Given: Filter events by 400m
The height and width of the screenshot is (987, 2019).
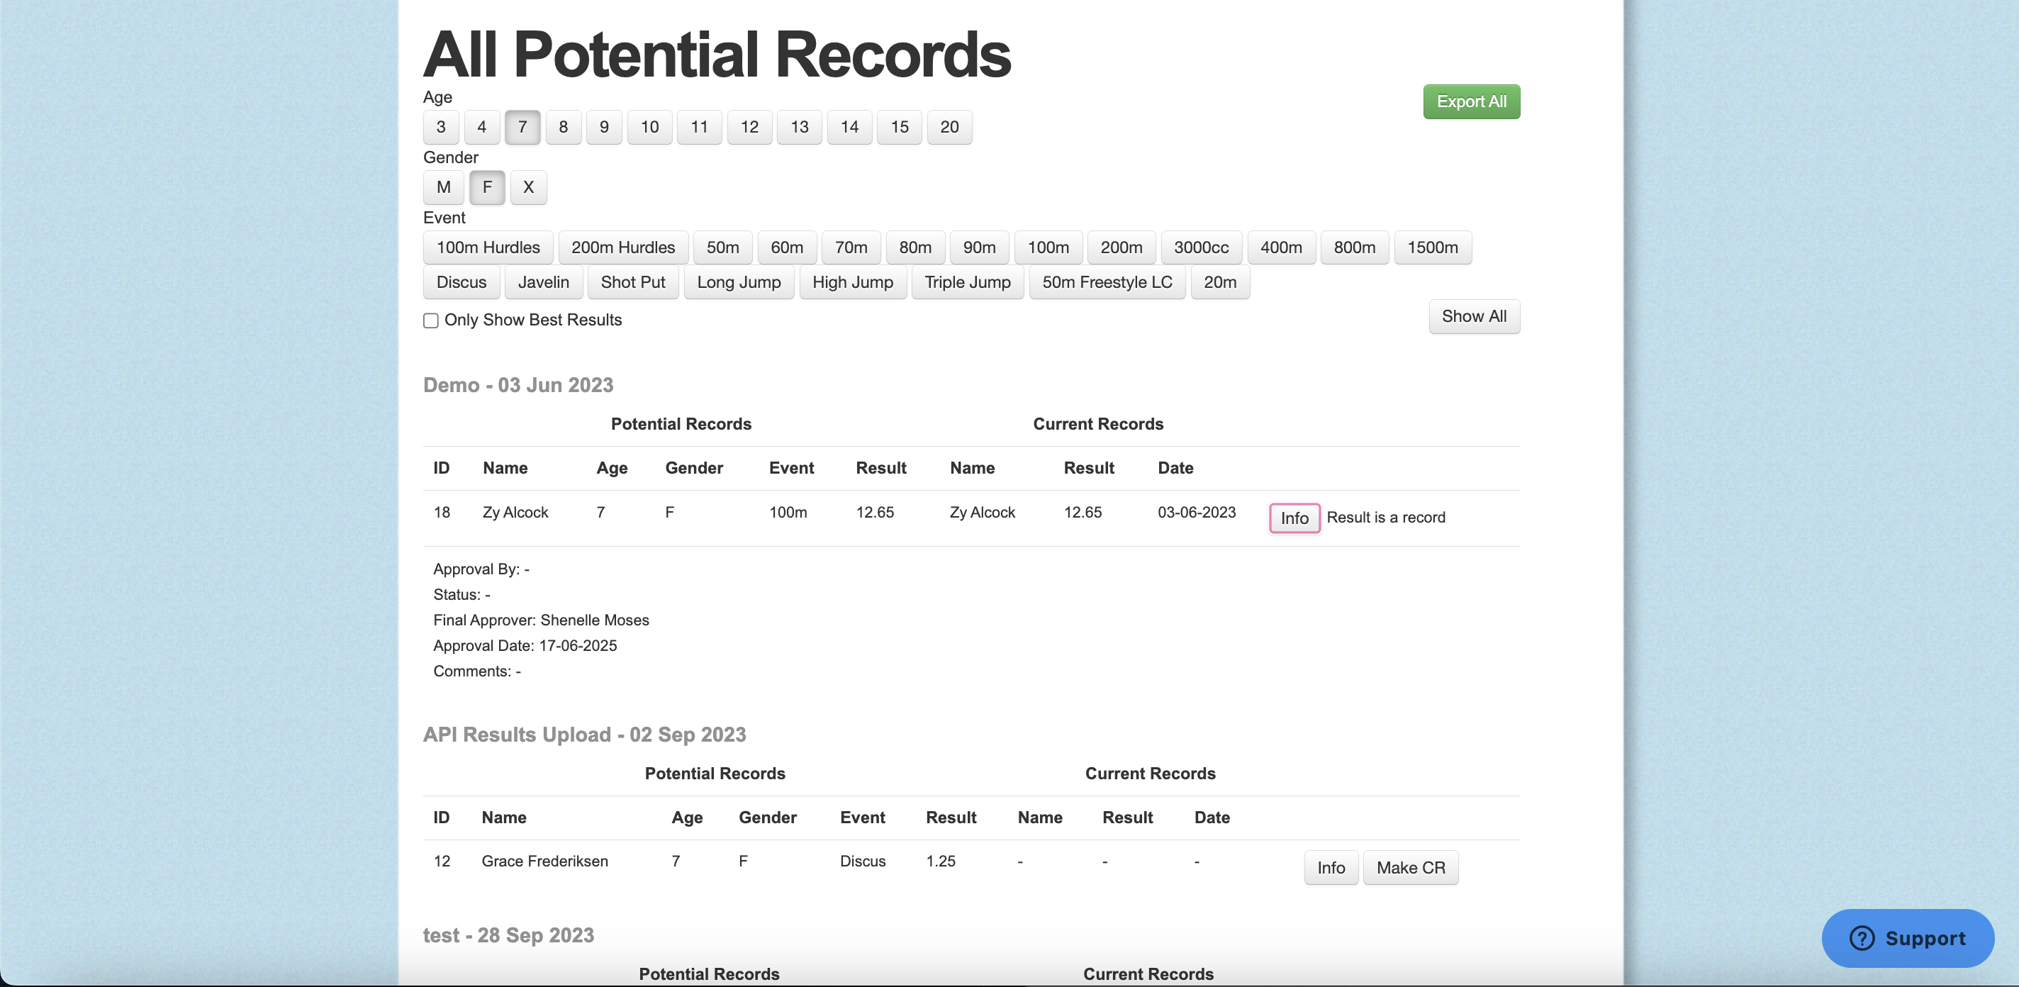Looking at the screenshot, I should pos(1282,247).
